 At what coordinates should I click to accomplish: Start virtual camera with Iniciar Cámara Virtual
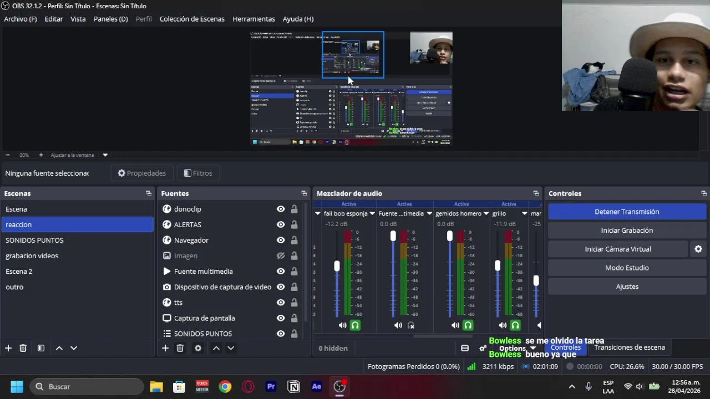[618, 249]
